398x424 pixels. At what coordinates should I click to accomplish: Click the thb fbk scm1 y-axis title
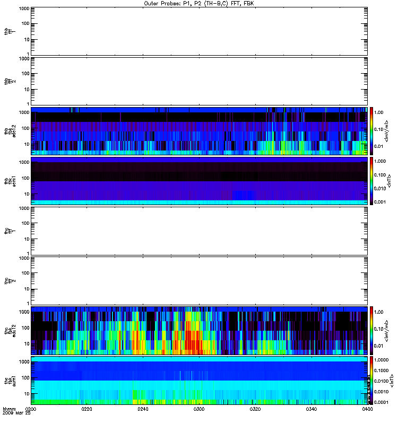[x=10, y=181]
